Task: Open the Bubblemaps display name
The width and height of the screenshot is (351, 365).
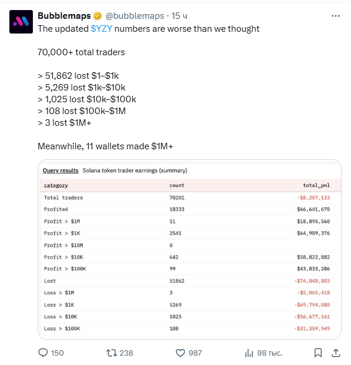Action: pos(64,16)
